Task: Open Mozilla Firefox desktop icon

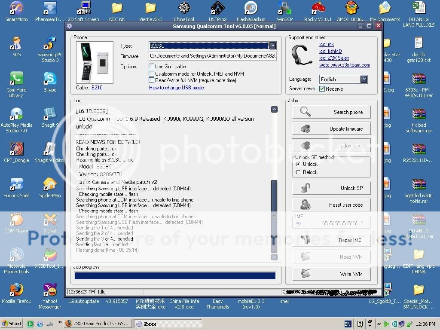Action: (x=16, y=293)
